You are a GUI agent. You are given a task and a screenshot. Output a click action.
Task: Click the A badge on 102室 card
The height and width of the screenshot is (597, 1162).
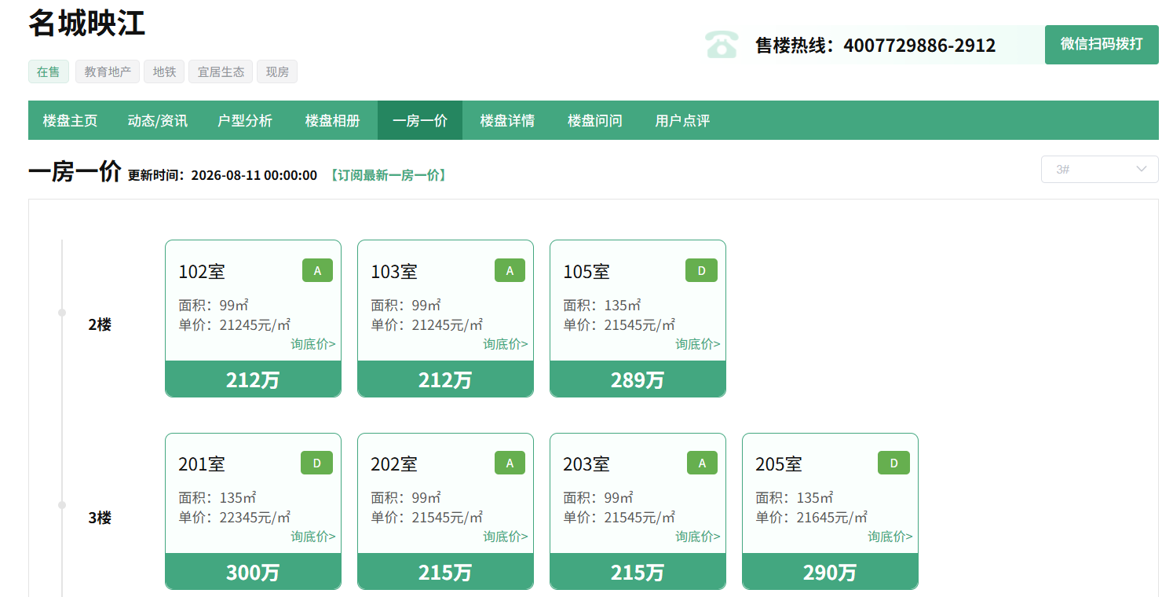(x=317, y=270)
